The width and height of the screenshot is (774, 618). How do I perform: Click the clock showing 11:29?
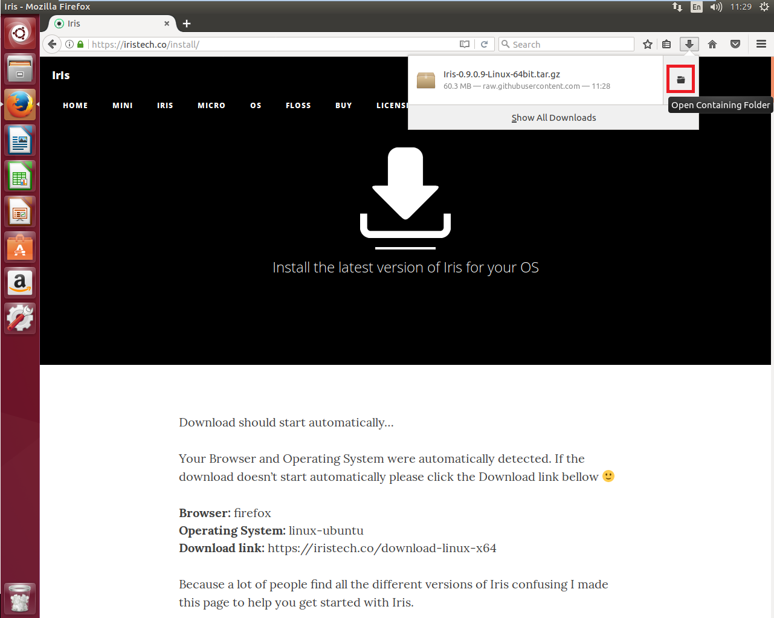click(741, 7)
